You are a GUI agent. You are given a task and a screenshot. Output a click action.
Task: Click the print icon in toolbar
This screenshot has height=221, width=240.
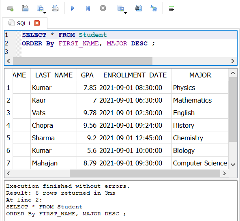[55, 8]
